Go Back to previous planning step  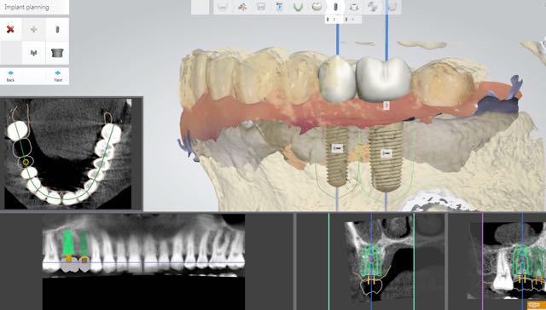10,76
